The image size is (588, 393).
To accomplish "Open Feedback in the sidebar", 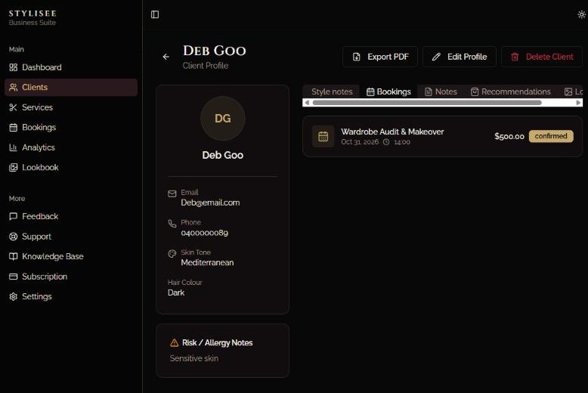I will coord(71,216).
